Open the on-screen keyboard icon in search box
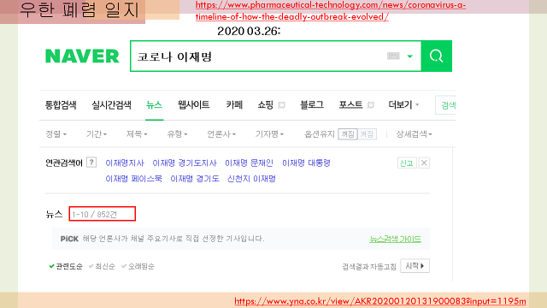The image size is (547, 308). point(393,56)
